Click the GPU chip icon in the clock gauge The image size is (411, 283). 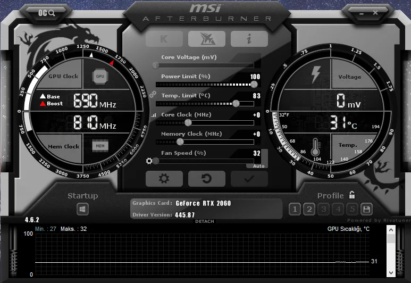(x=100, y=76)
